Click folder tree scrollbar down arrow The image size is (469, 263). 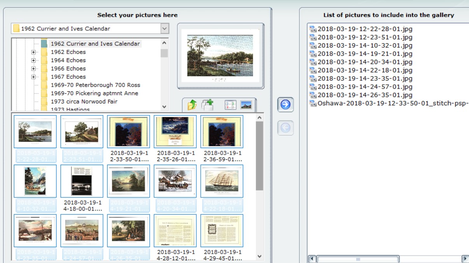coord(164,106)
